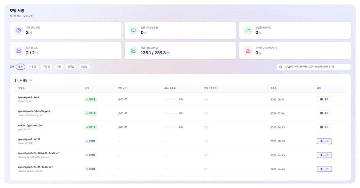The height and width of the screenshot is (188, 360).
Task: Click the LLM 엔진 section heading
Action: (x=22, y=80)
